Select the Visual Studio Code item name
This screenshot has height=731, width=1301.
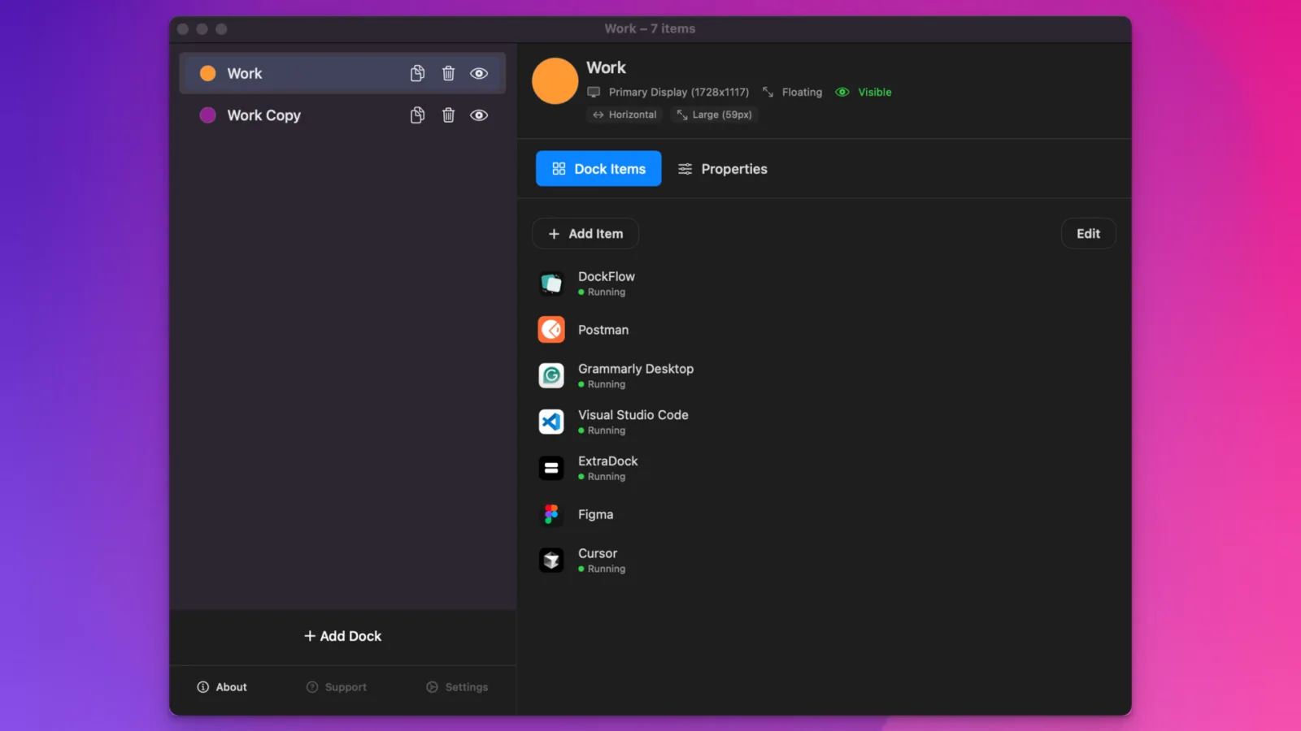click(633, 415)
